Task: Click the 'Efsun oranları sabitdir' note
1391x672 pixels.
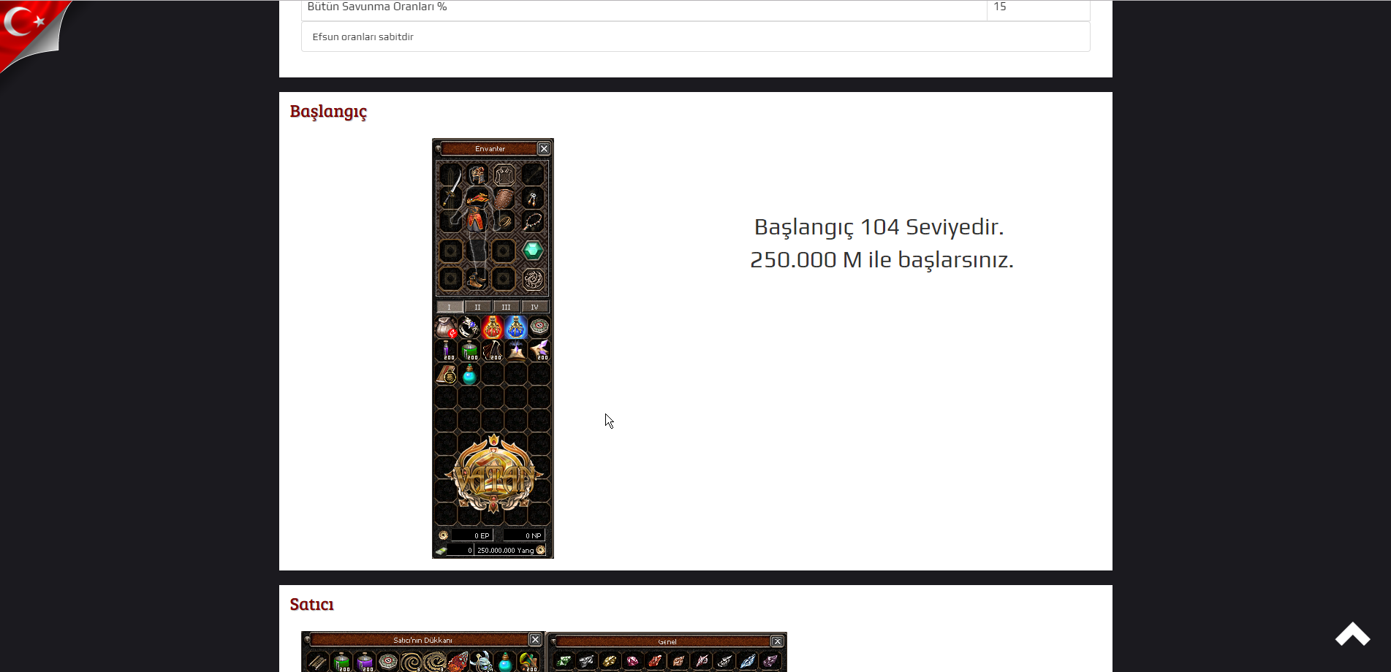Action: [363, 37]
